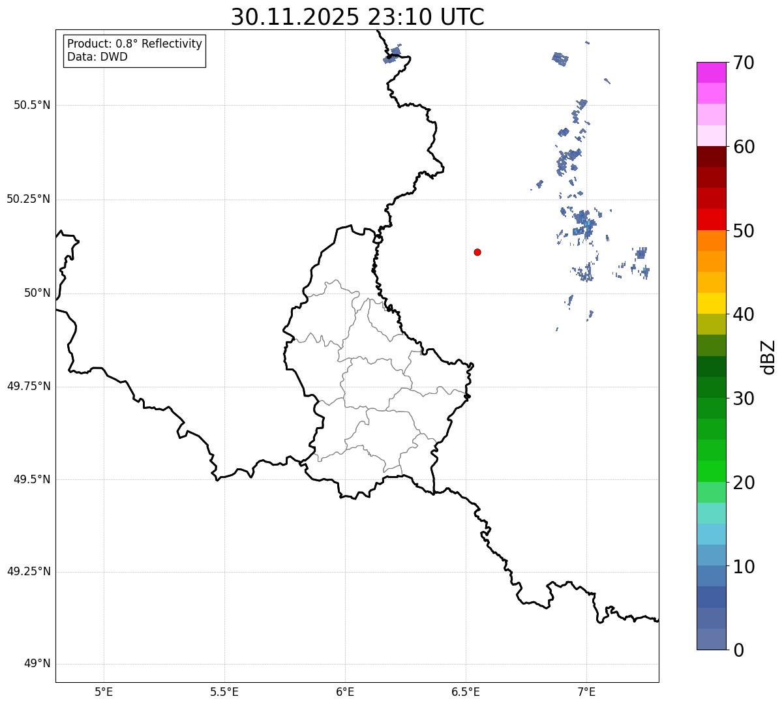Viewport: 784px width, 705px height.
Task: Click the 10 tick on colorbar
Action: 744,567
